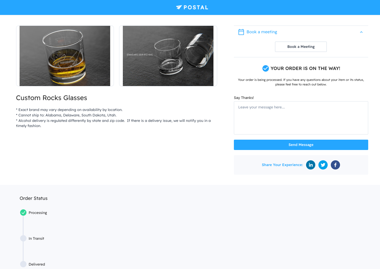Screen dimensions: 380x269
Task: Open the standard side etching glasses photo
Action: (x=168, y=56)
